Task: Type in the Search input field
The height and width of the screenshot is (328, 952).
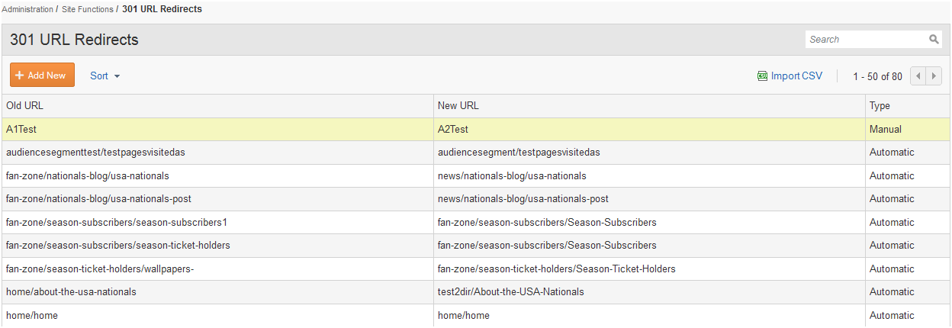Action: [866, 40]
